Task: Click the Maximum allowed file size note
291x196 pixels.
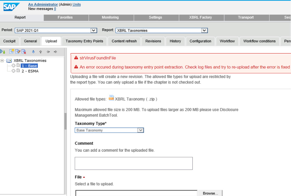Action: coord(157,112)
